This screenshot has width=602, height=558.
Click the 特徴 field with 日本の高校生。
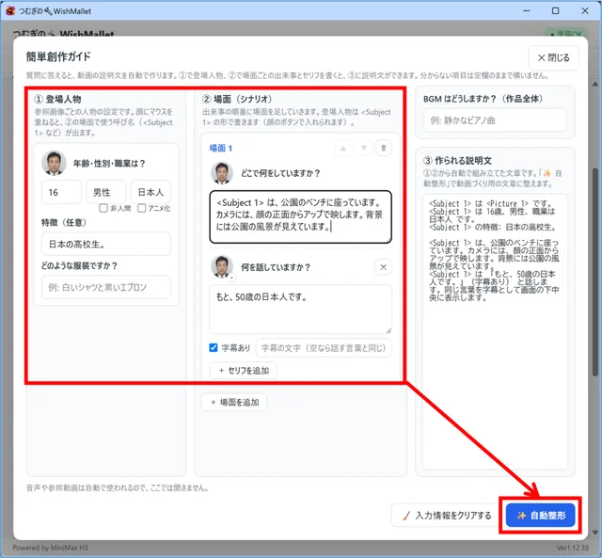pyautogui.click(x=106, y=244)
